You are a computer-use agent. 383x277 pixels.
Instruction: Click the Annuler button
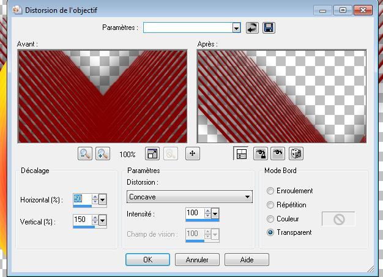pyautogui.click(x=197, y=259)
